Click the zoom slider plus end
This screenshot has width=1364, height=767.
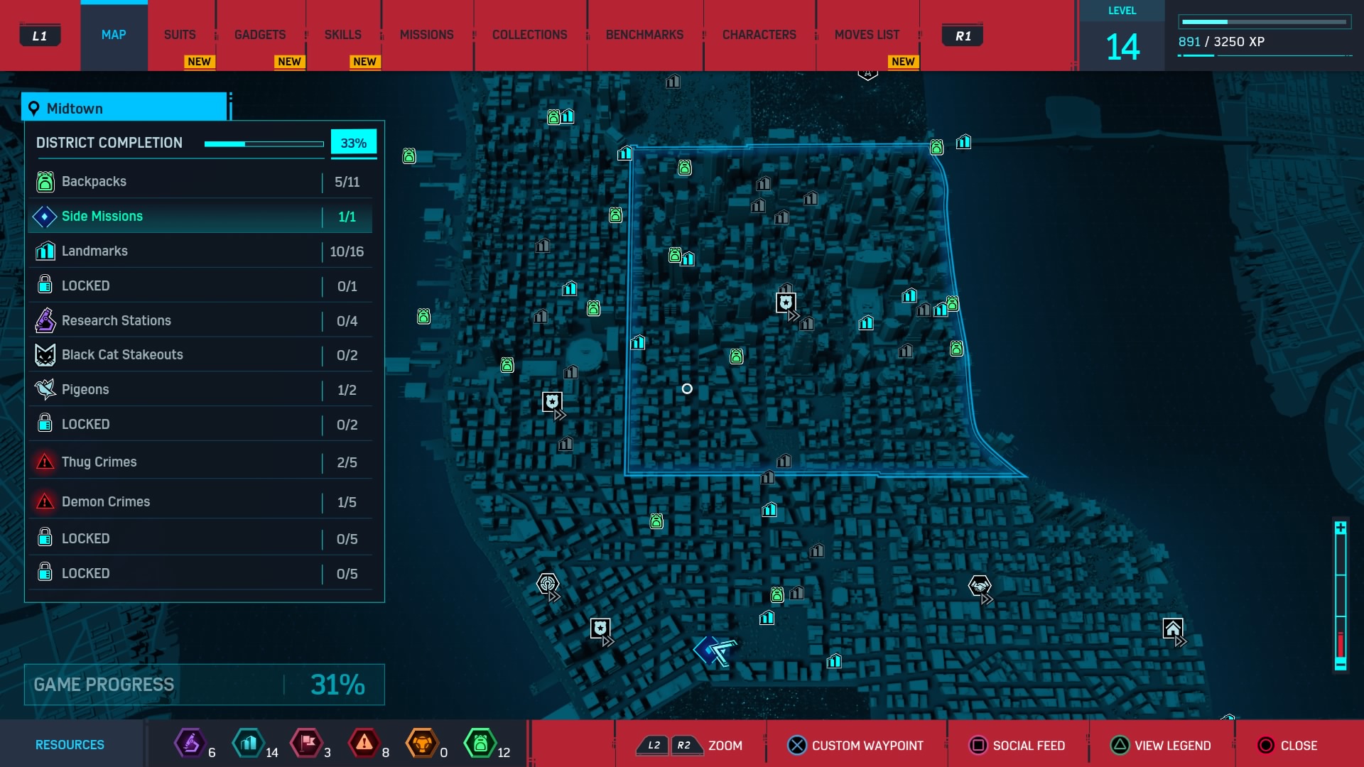tap(1340, 528)
